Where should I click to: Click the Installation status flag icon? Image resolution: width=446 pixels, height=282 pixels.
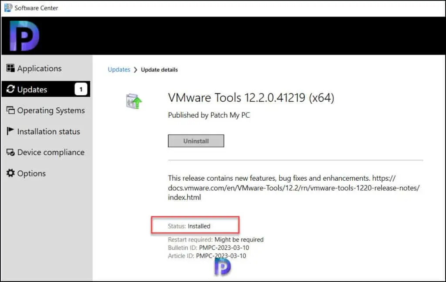click(x=10, y=131)
